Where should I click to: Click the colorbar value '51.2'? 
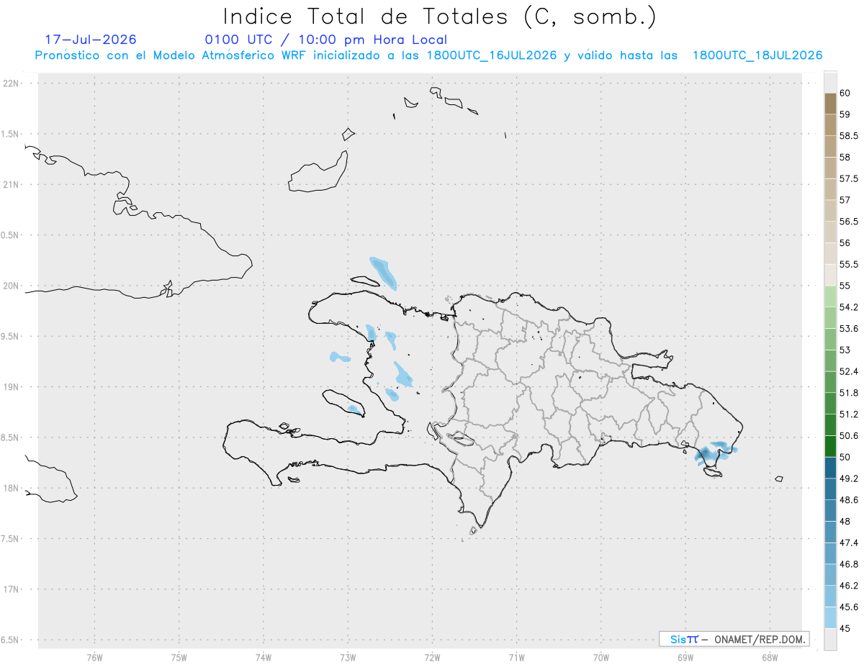click(x=849, y=414)
